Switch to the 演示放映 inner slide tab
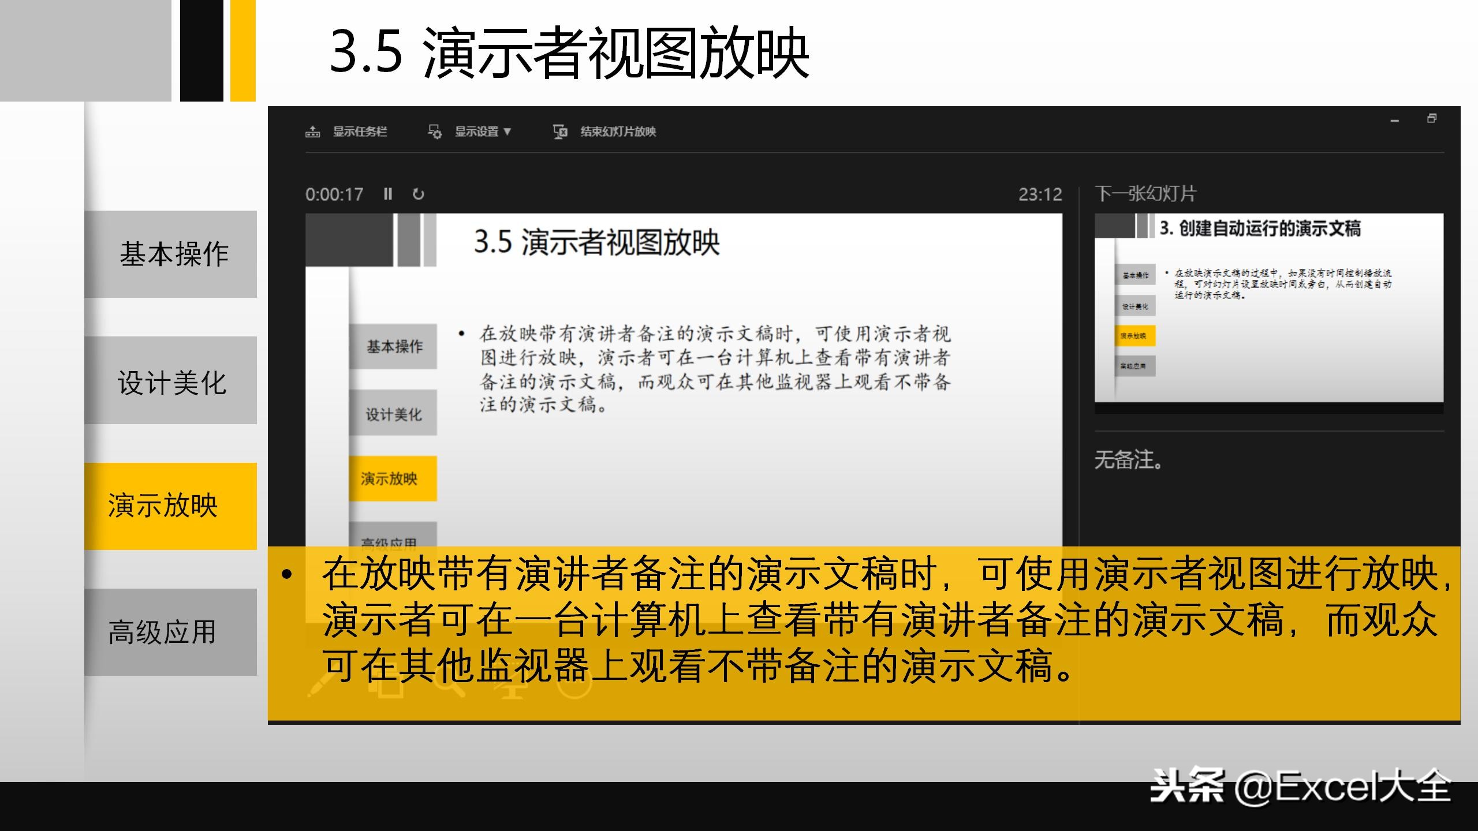1478x831 pixels. [392, 478]
